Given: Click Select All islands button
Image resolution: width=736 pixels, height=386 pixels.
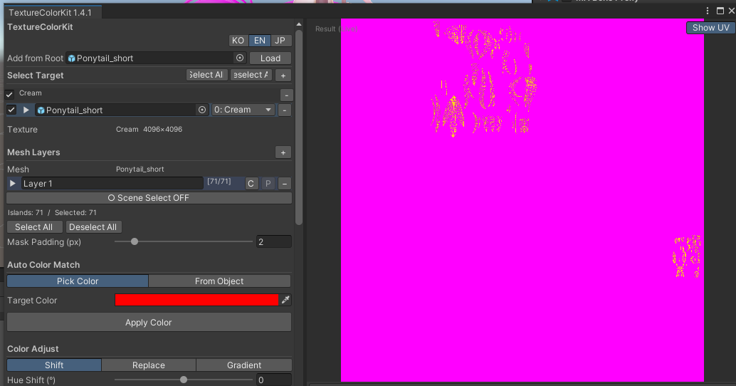Looking at the screenshot, I should tap(33, 226).
